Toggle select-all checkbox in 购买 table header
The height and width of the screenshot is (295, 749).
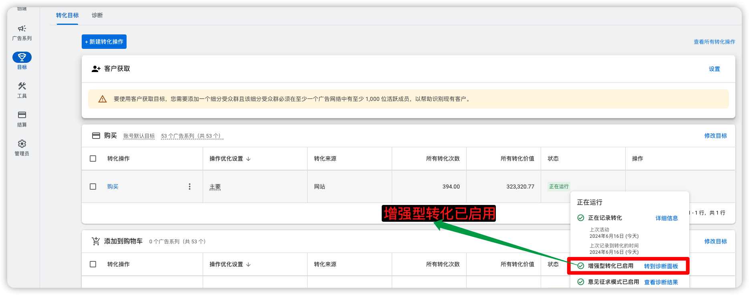[93, 159]
